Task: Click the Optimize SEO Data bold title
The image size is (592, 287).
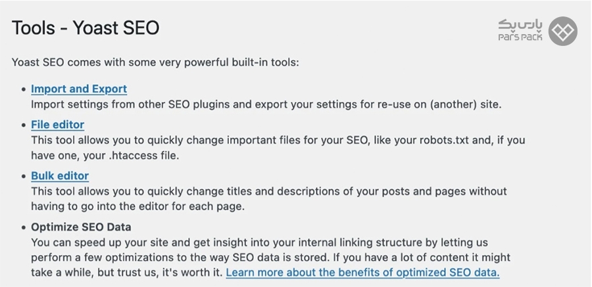Action: (81, 227)
